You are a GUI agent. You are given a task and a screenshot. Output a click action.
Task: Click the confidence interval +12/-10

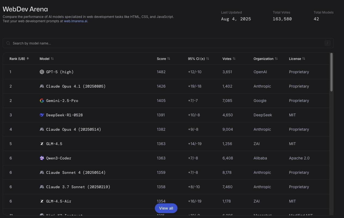coord(195,72)
